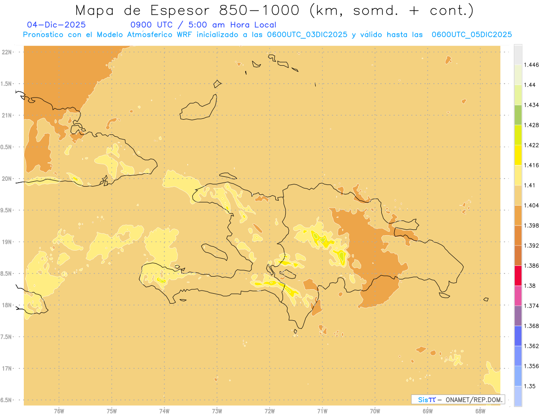Click the colorbar value label '1.44'
Screen dimensions: 539x417
point(530,85)
